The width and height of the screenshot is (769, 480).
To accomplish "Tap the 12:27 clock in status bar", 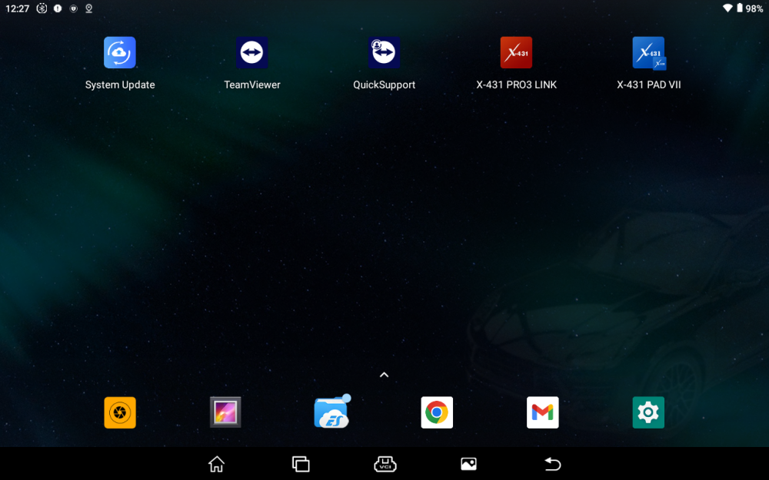I will 17,8.
